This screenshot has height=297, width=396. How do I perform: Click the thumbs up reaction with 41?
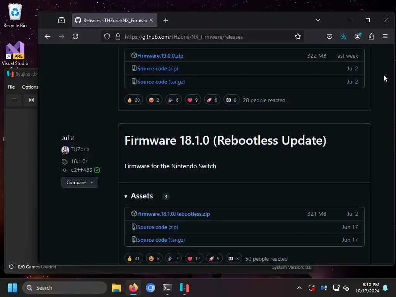click(x=133, y=258)
